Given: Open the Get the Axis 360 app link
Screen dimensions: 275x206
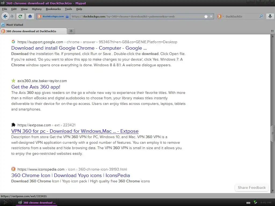Looking at the screenshot, I should [36, 87].
